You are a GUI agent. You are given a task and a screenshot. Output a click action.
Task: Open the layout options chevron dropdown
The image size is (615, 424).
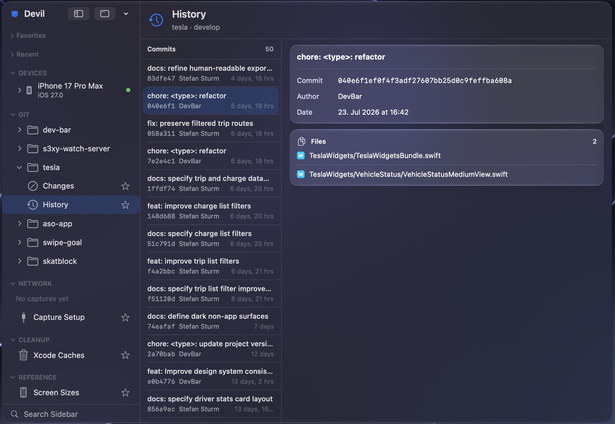126,14
